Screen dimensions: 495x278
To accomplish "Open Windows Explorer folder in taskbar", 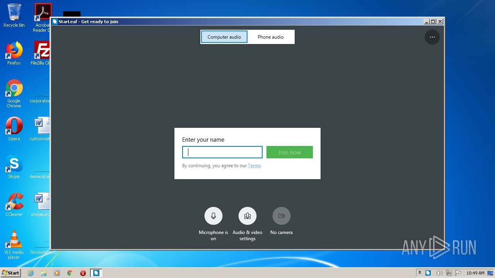I will click(44, 273).
